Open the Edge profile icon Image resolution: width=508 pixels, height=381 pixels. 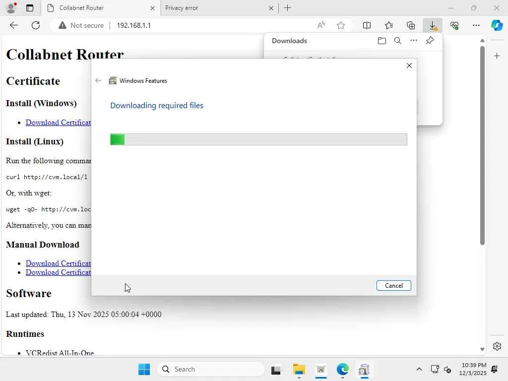pyautogui.click(x=11, y=8)
